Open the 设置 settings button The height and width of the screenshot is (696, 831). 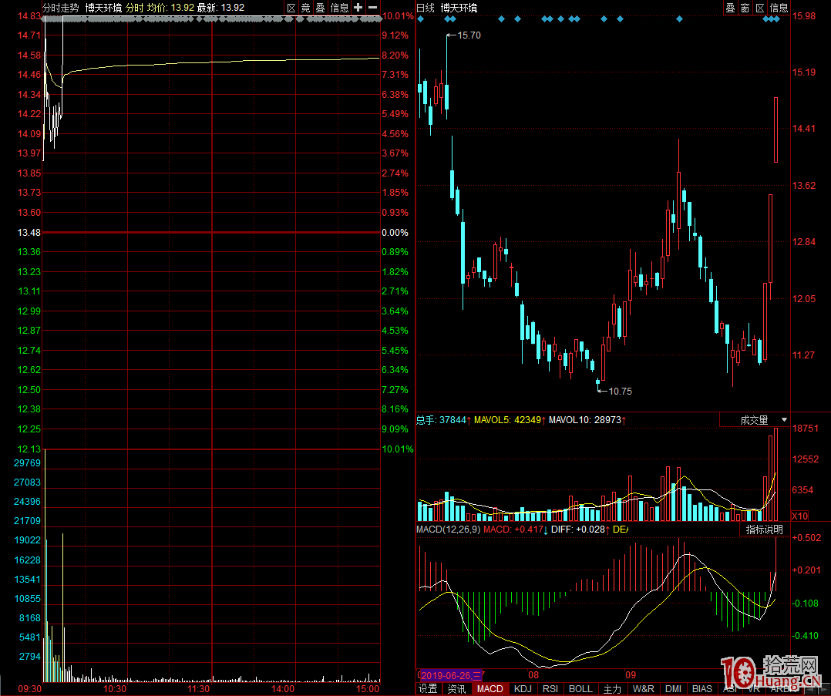pos(428,689)
